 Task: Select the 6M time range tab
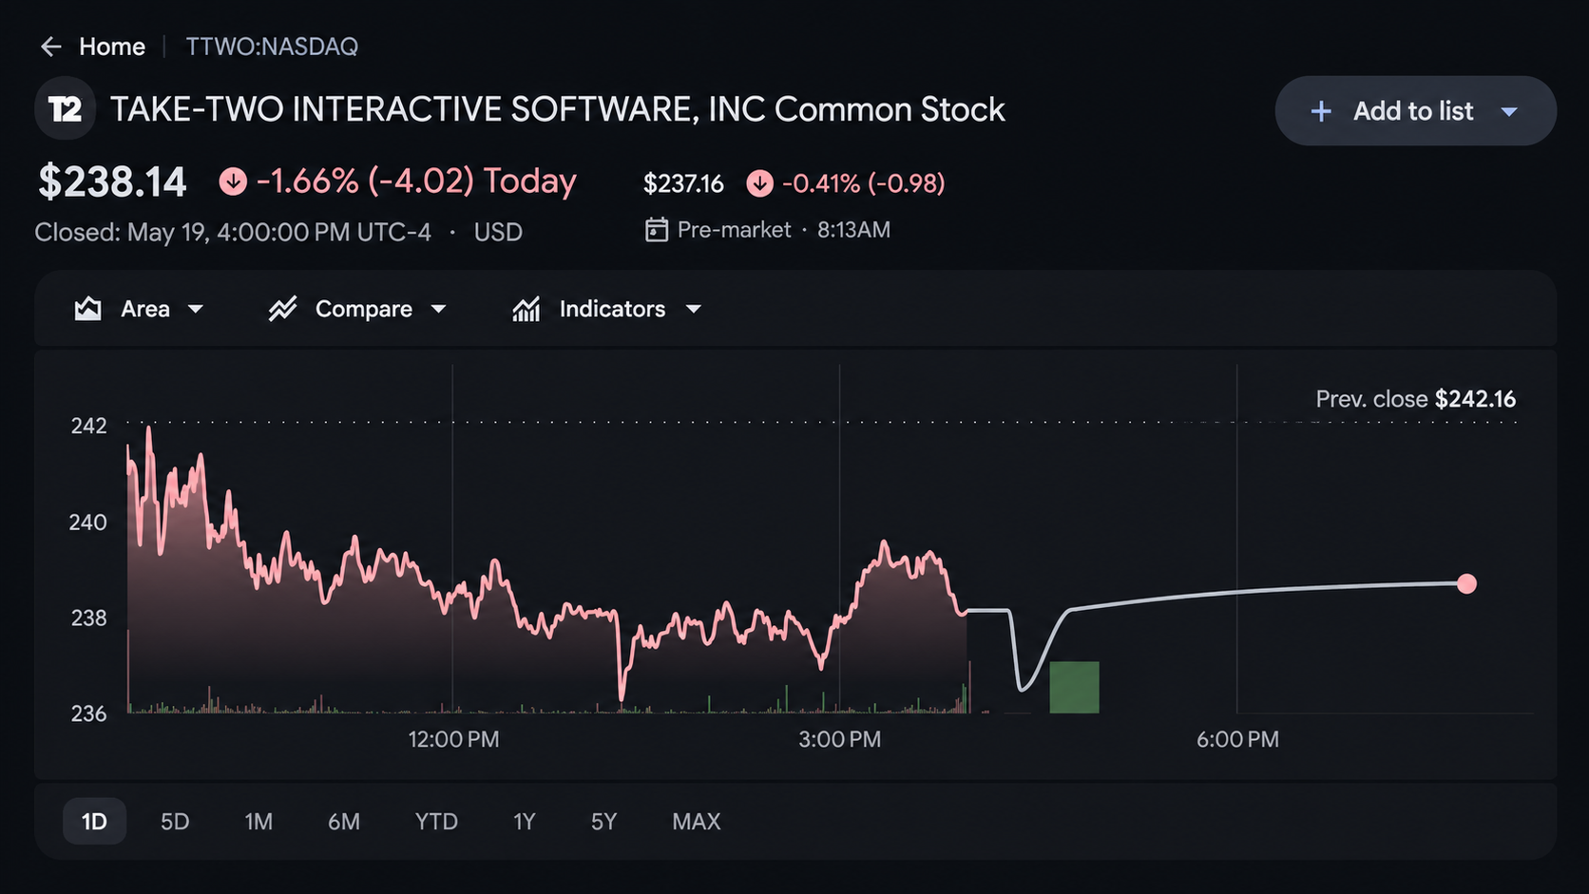[344, 822]
